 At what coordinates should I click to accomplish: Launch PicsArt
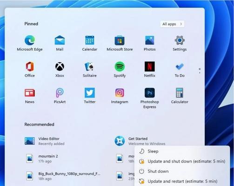[x=60, y=96]
